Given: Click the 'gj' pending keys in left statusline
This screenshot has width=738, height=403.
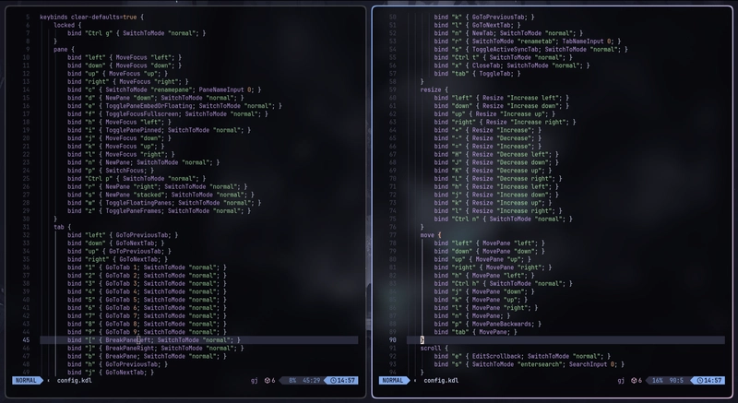Looking at the screenshot, I should (255, 381).
